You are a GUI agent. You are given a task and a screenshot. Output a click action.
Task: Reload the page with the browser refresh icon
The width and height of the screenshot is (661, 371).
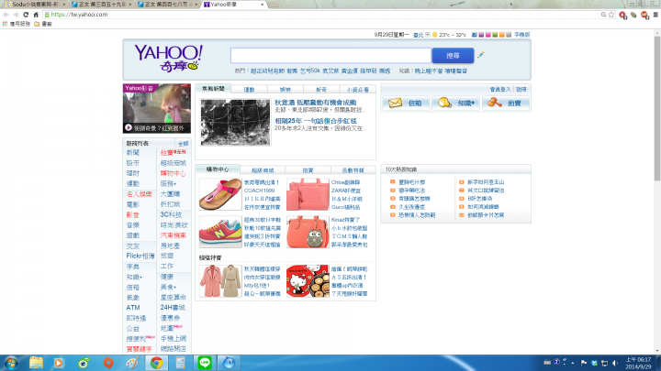click(x=26, y=15)
